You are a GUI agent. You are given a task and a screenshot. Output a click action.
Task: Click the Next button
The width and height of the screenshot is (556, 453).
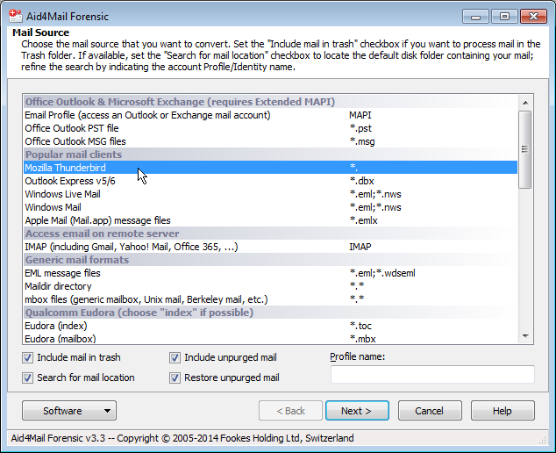coord(357,411)
